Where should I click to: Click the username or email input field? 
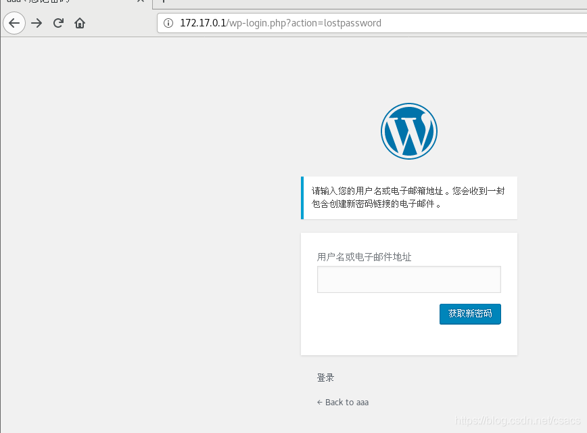click(x=408, y=279)
